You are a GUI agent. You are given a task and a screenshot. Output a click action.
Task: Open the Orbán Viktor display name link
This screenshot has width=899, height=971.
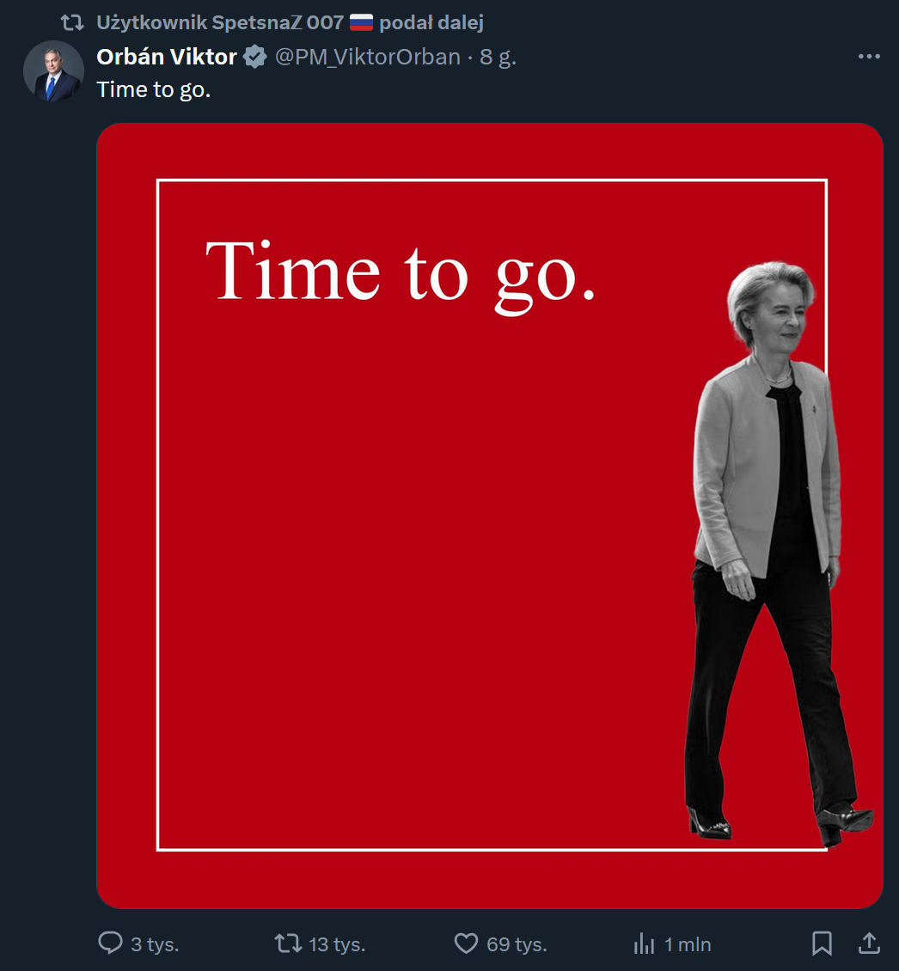point(167,58)
